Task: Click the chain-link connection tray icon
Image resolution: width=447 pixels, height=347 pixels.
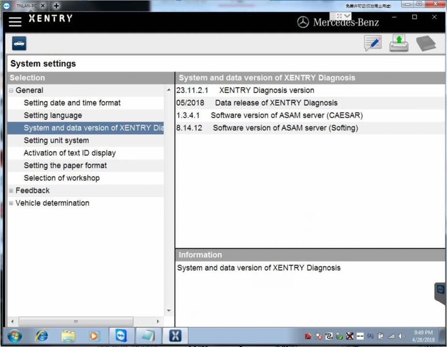Action: pyautogui.click(x=329, y=336)
